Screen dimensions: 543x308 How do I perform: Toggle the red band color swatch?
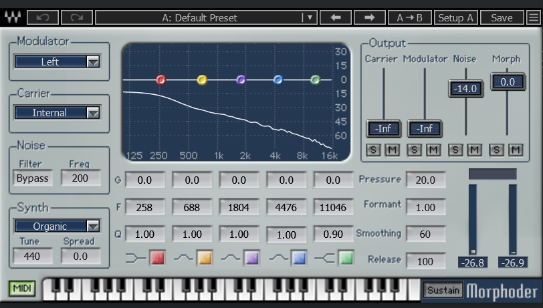(157, 258)
